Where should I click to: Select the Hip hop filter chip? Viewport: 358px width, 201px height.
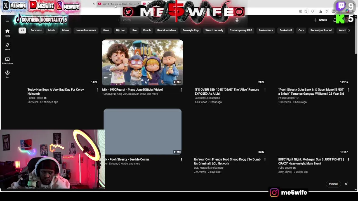tap(121, 30)
